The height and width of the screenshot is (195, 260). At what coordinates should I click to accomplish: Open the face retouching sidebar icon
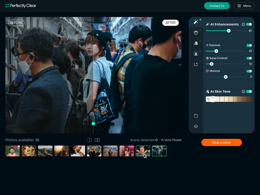196,32
